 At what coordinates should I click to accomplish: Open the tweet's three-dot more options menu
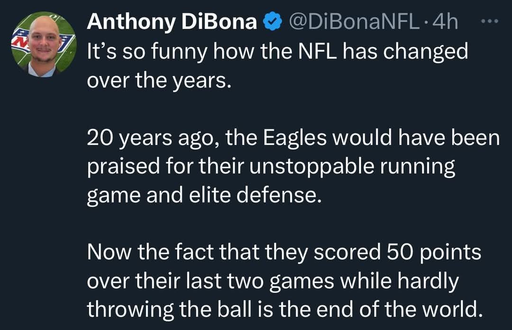490,22
